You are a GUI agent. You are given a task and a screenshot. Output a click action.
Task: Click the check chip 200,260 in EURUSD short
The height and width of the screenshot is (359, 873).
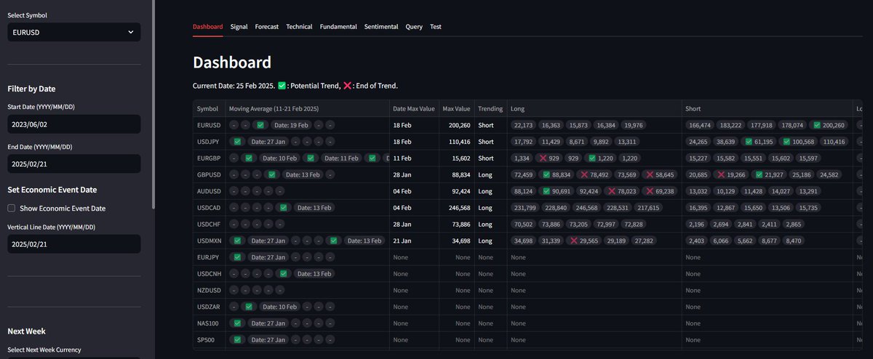click(828, 125)
